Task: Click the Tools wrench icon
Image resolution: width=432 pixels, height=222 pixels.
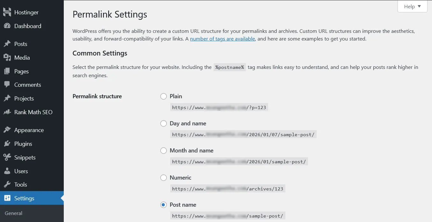Action: pos(7,184)
